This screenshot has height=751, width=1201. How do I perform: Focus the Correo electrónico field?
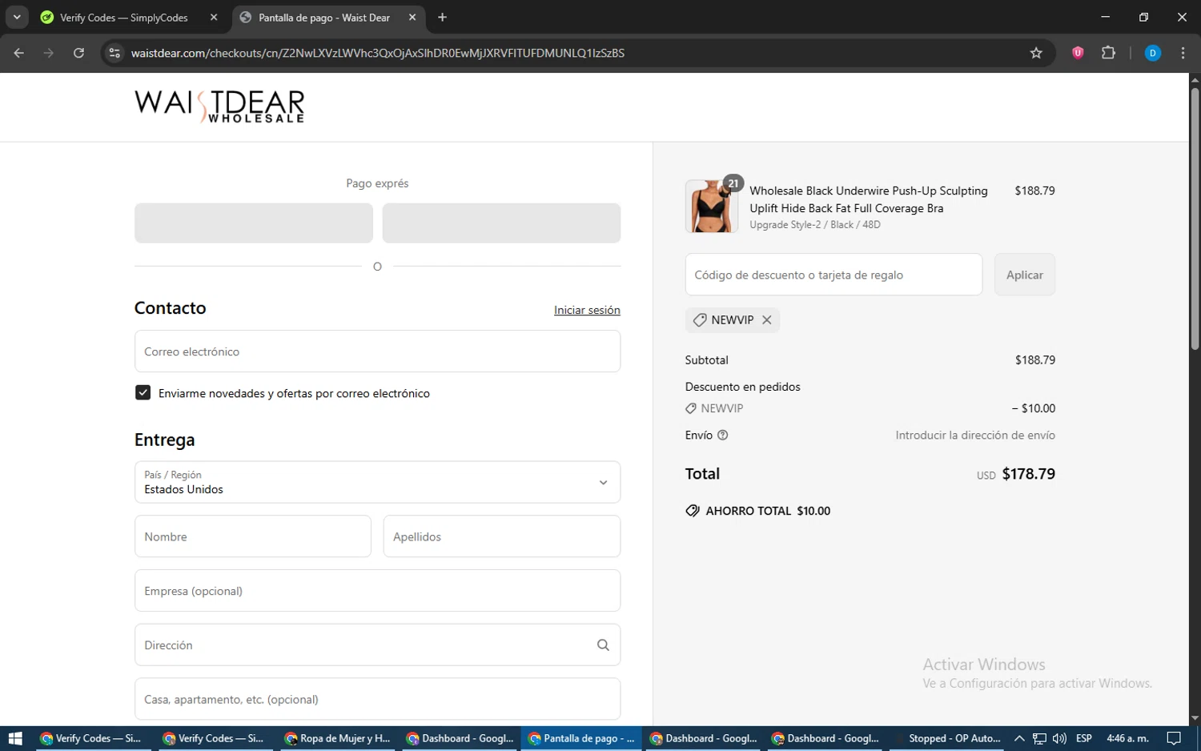click(377, 351)
